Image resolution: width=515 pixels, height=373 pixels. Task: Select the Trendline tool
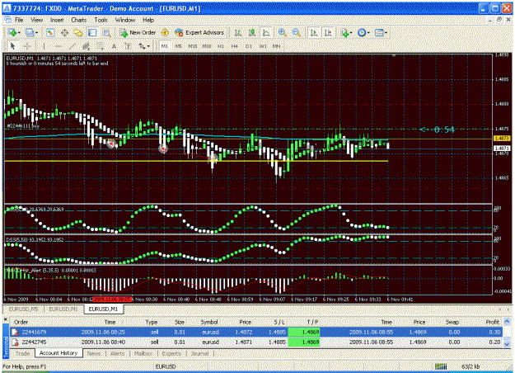[73, 46]
